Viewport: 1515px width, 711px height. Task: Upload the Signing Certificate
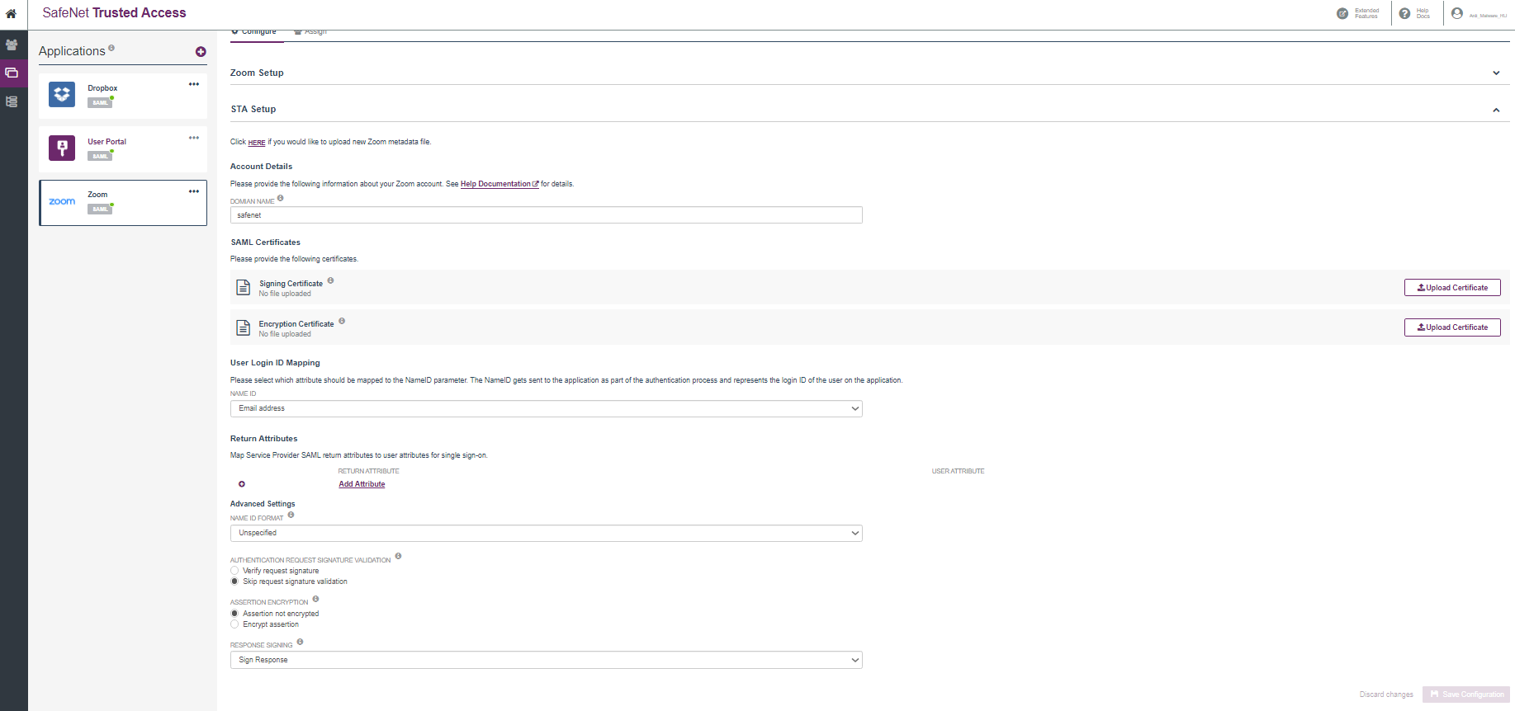[1451, 288]
